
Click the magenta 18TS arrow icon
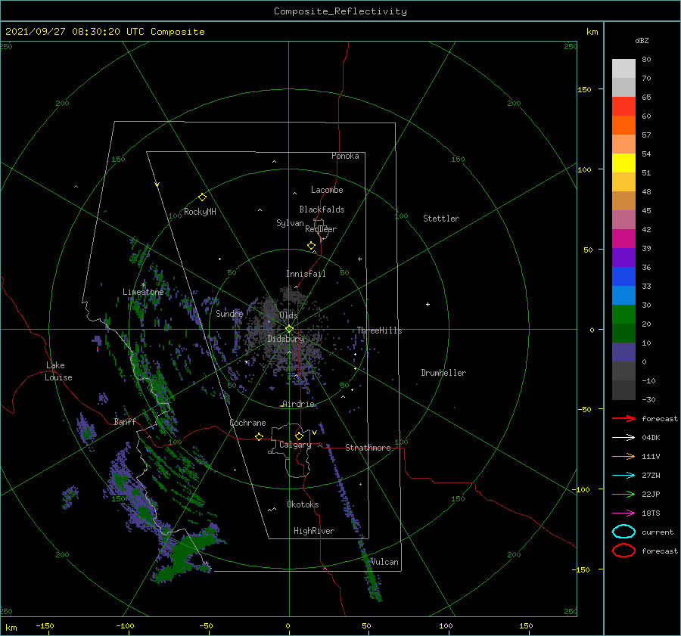[623, 513]
